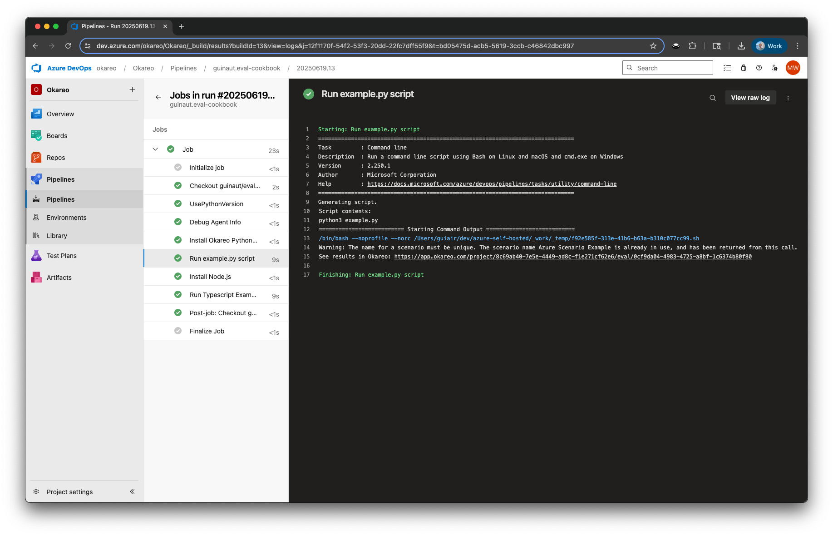
Task: Open the Boards sidebar icon
Action: pyautogui.click(x=36, y=136)
